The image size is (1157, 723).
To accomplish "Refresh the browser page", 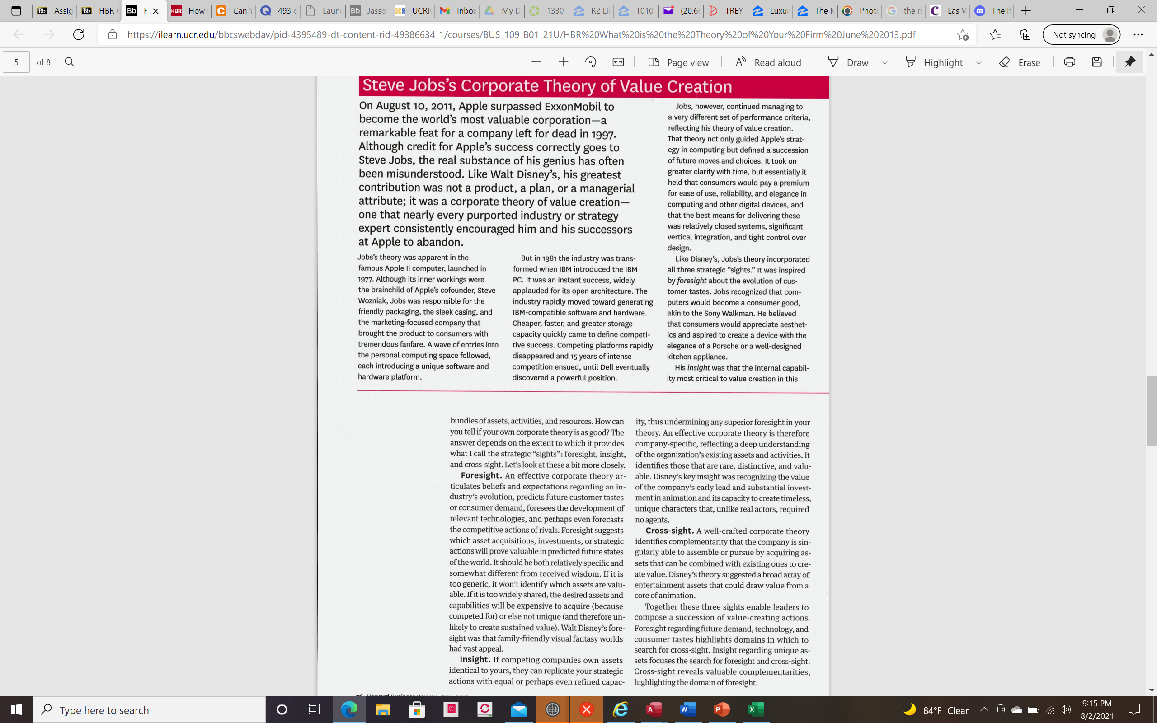I will click(79, 34).
